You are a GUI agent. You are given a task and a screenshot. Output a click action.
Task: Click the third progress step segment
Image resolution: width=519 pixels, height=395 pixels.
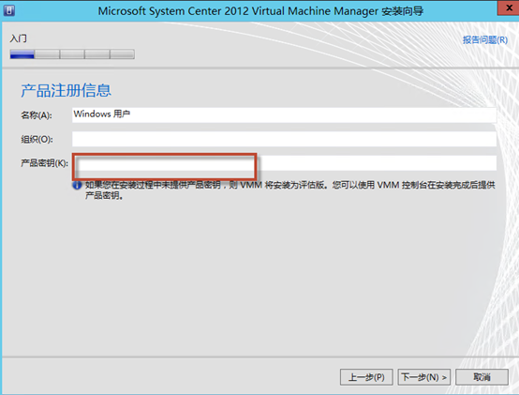point(72,54)
